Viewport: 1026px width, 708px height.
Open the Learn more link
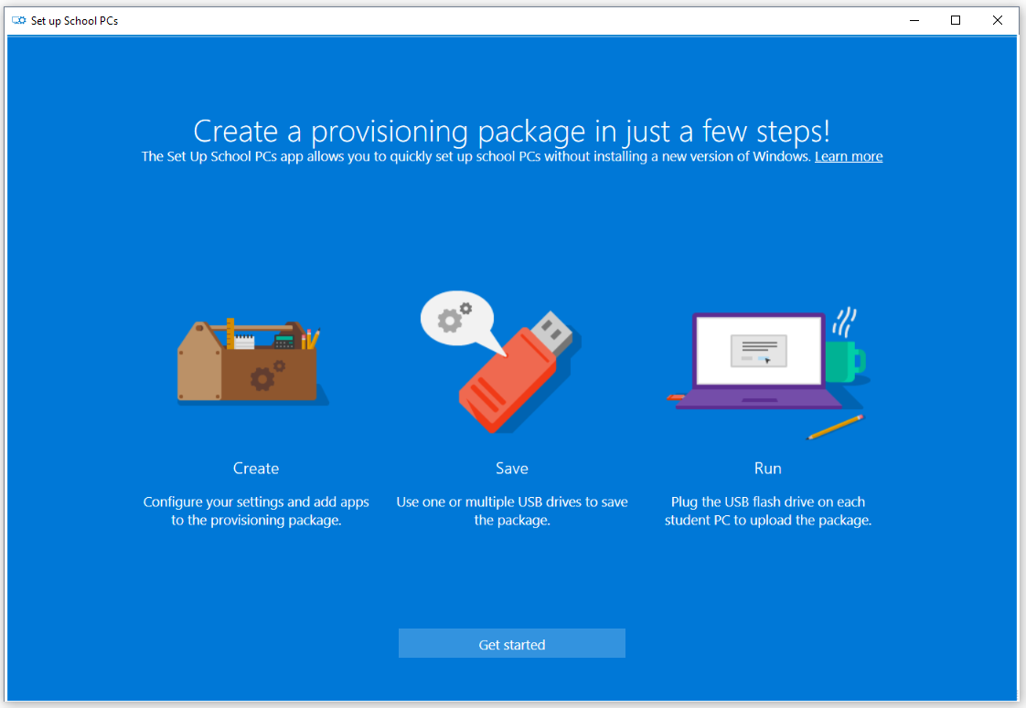tap(849, 157)
